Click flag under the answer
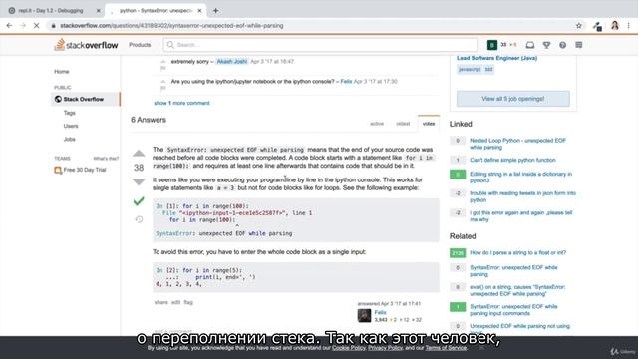638x359 pixels. (188, 302)
